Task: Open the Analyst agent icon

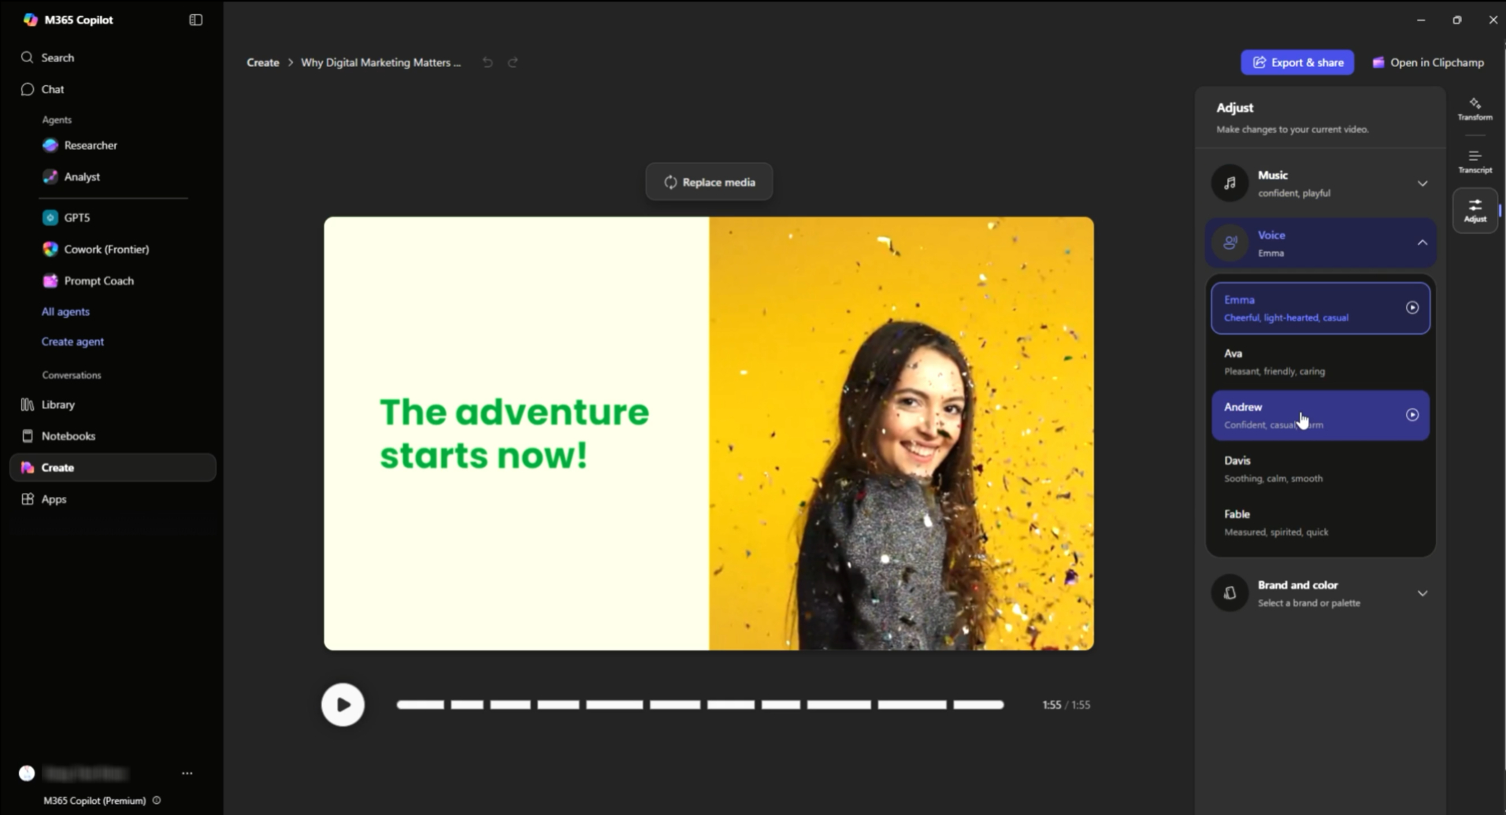Action: (x=50, y=176)
